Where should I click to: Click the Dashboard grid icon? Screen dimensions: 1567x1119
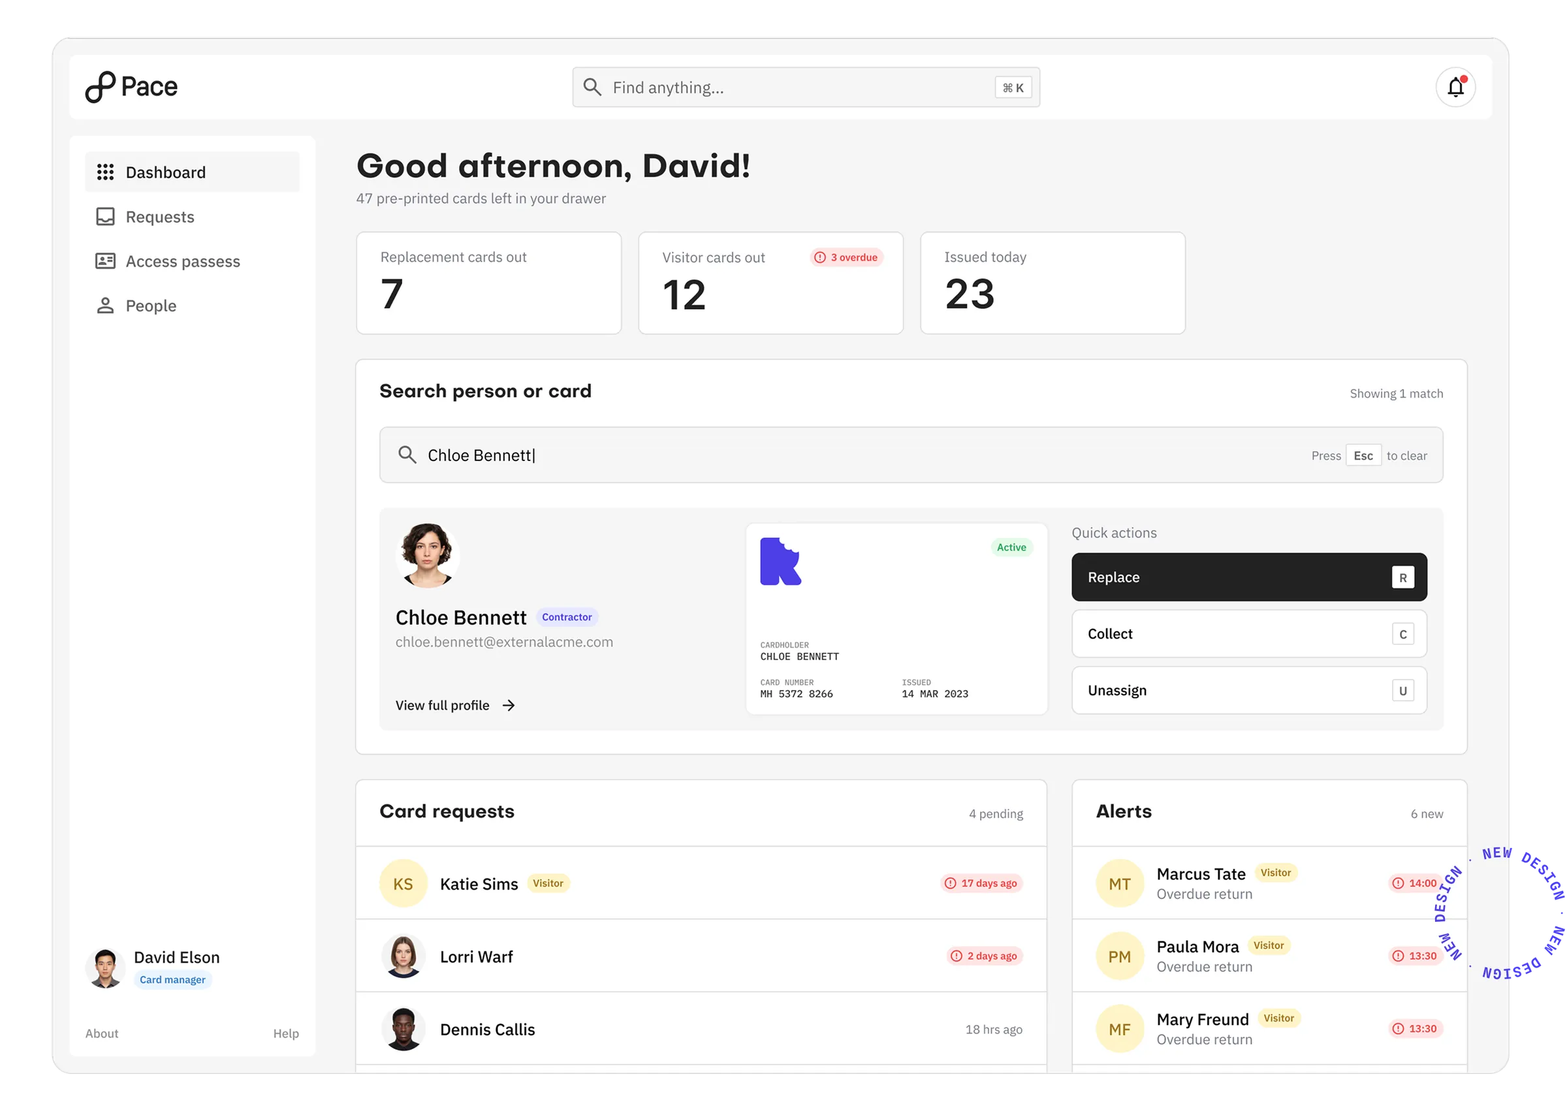coord(104,172)
